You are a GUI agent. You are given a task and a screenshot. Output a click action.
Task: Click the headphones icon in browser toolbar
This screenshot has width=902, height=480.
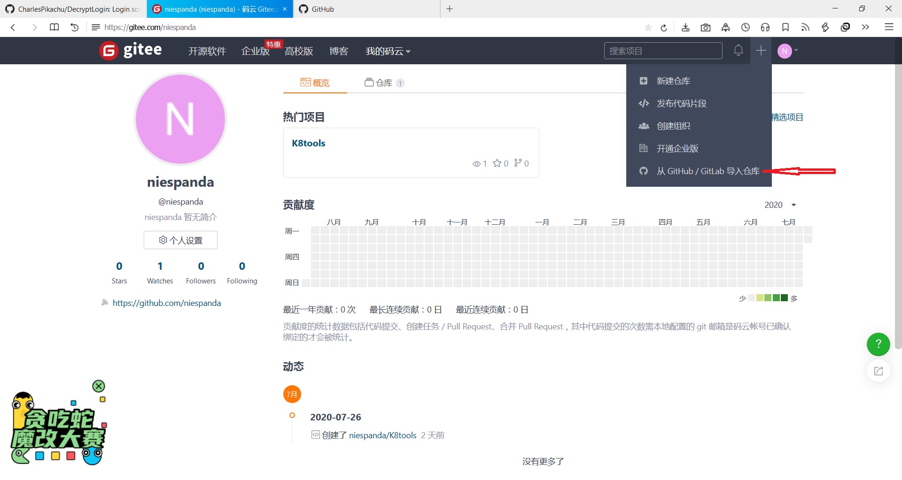pyautogui.click(x=765, y=27)
